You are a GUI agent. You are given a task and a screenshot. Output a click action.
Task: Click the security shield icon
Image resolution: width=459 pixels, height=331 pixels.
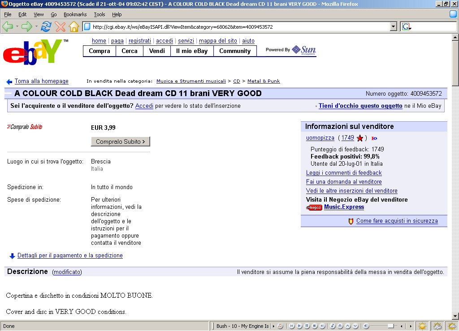pos(351,221)
